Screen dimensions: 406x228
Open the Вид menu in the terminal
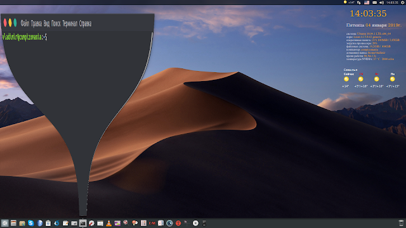tap(46, 23)
